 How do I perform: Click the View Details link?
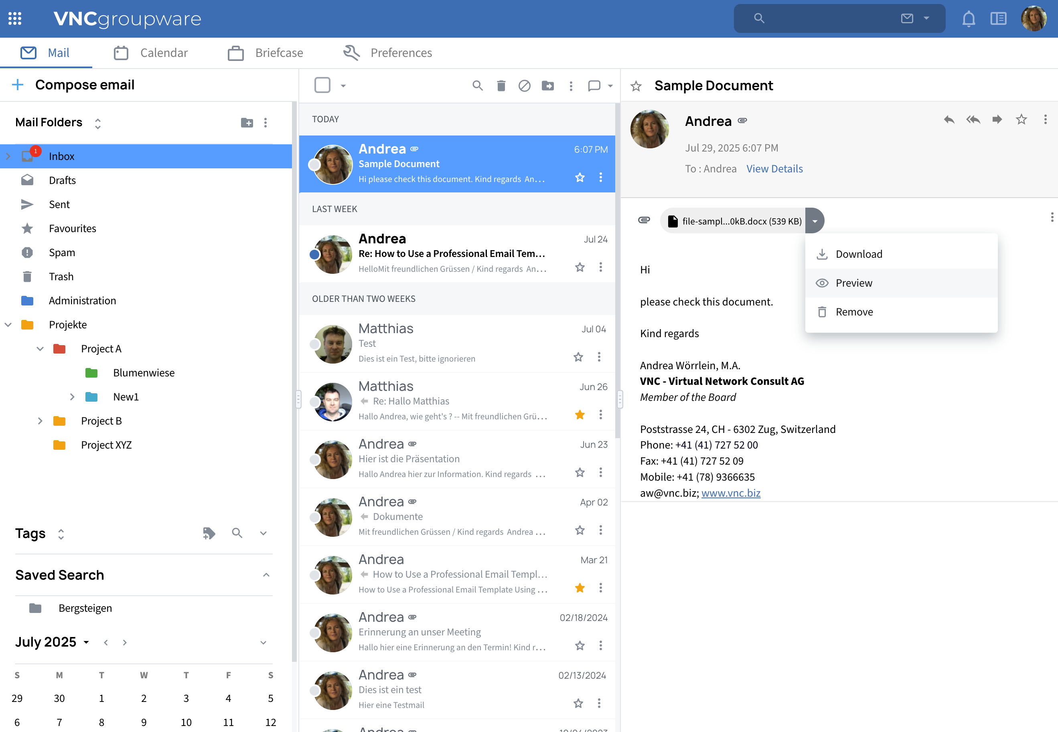[x=774, y=169]
